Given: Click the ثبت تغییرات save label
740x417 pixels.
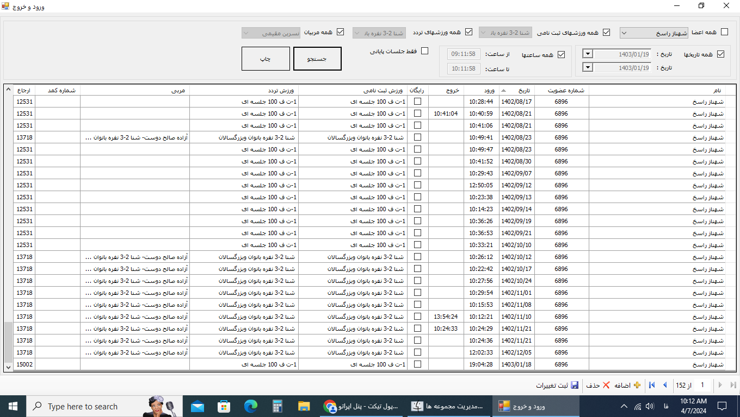Looking at the screenshot, I should tap(552, 385).
